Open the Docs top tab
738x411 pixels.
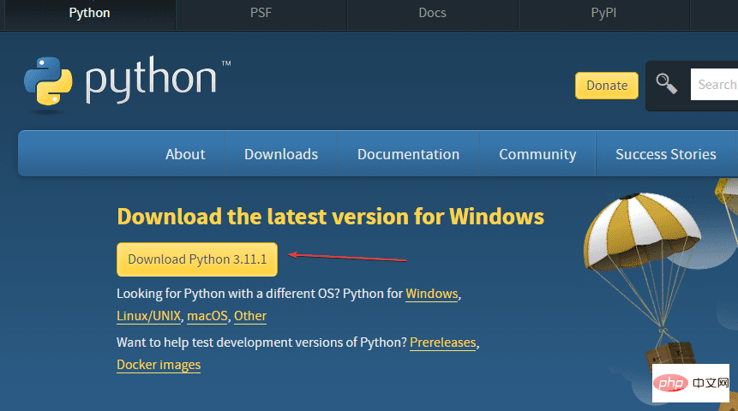(433, 13)
